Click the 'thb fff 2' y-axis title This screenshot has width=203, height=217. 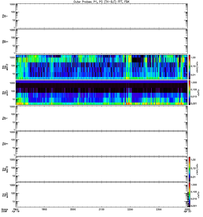pyautogui.click(x=5, y=42)
